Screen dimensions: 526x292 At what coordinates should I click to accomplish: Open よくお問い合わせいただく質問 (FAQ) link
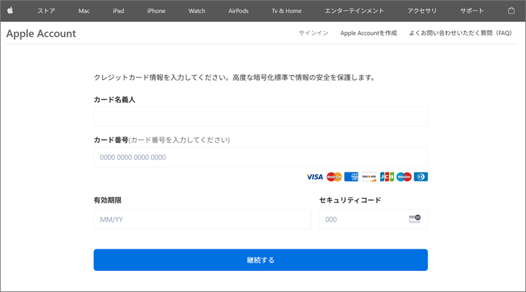pyautogui.click(x=460, y=33)
